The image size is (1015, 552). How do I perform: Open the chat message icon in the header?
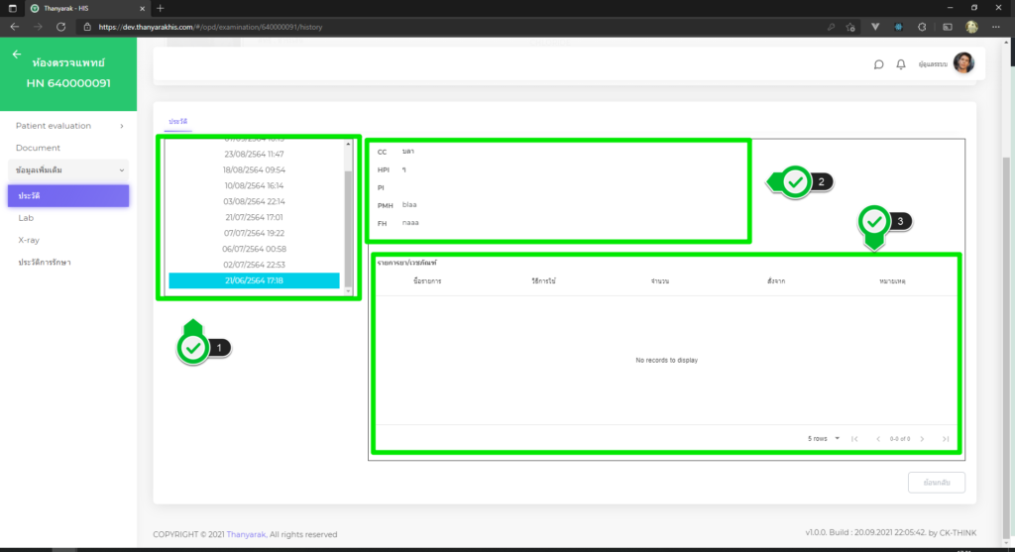pyautogui.click(x=878, y=64)
